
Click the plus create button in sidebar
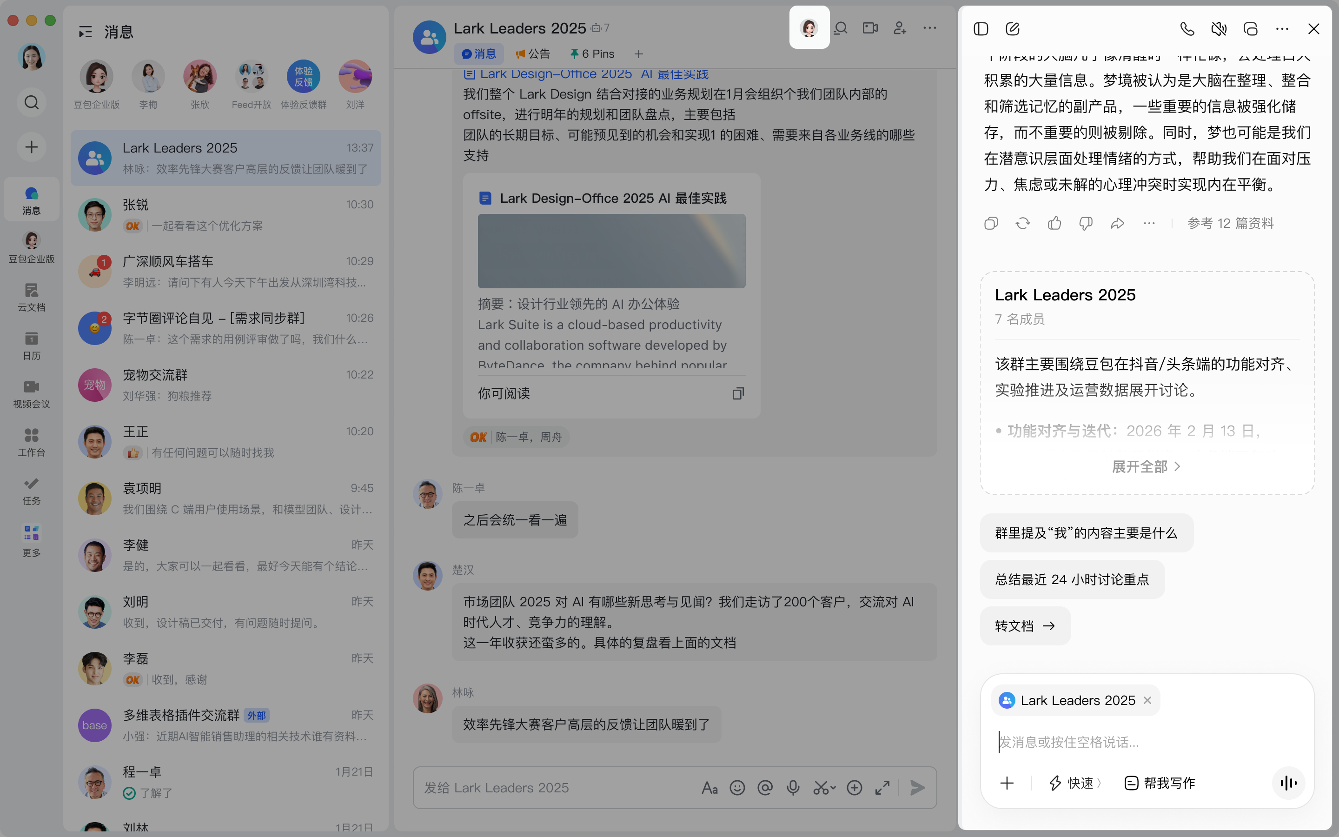[x=32, y=146]
